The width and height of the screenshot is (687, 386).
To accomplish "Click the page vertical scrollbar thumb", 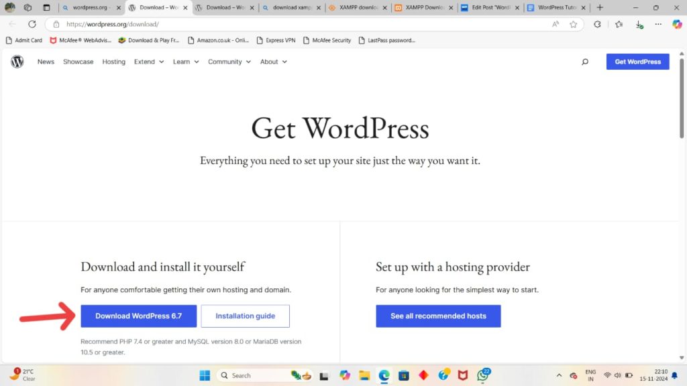I will (682, 99).
